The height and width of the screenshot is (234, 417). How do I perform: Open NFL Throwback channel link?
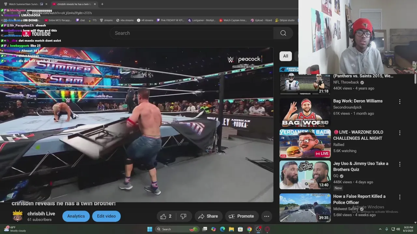click(x=346, y=83)
